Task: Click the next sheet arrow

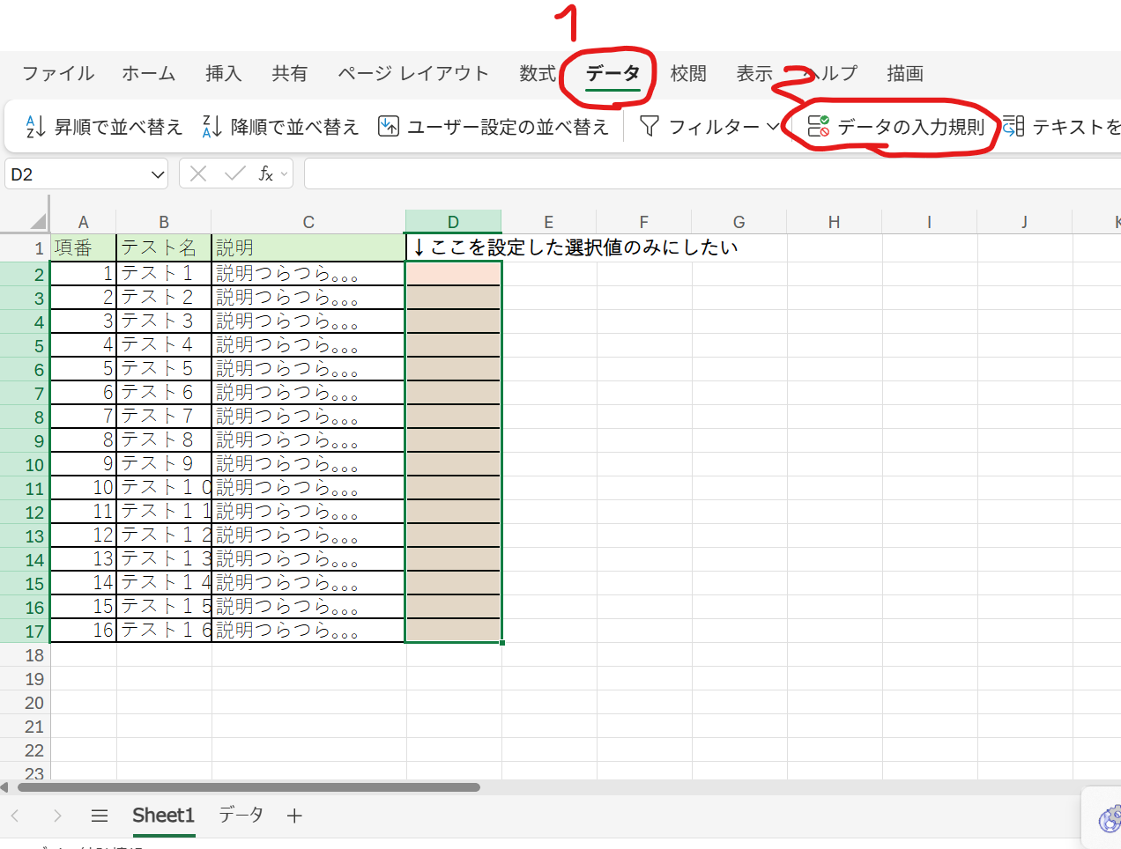Action: tap(57, 816)
